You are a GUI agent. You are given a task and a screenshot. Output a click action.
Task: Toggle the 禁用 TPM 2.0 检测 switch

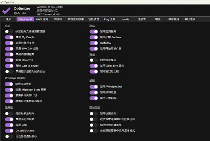9,49
